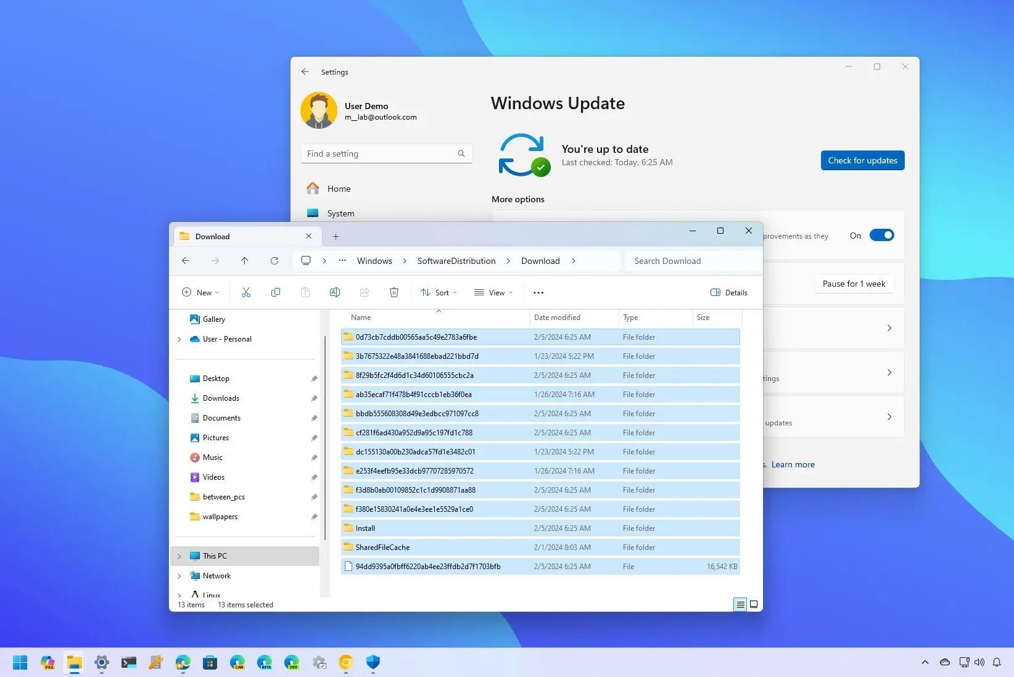
Task: Open the Copilot preview taskbar icon
Action: click(x=47, y=663)
